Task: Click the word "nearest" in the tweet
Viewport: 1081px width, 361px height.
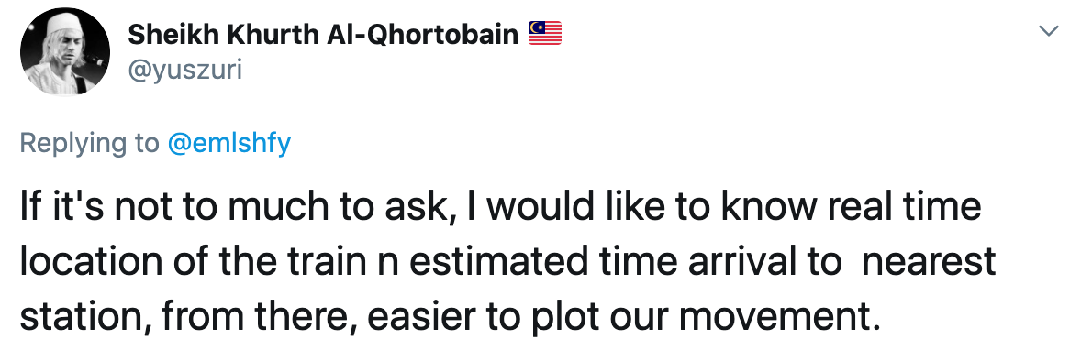Action: point(929,262)
